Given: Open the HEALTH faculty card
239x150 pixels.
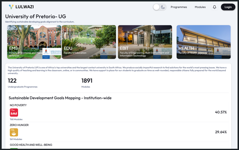Looking at the screenshot, I should (x=203, y=42).
